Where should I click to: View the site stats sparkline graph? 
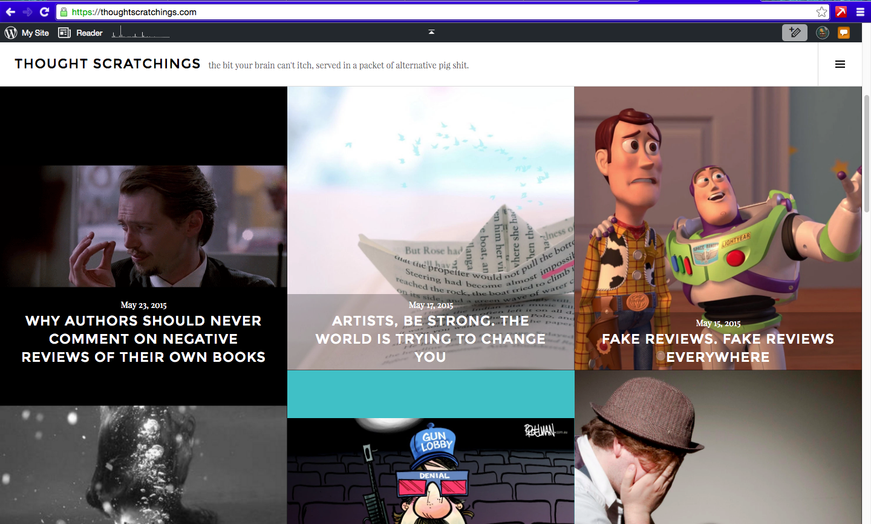pyautogui.click(x=140, y=33)
